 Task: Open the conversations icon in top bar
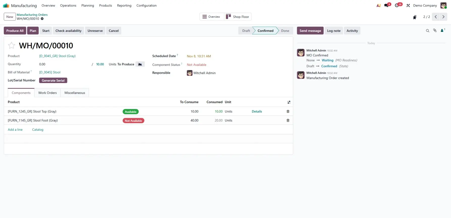point(386,5)
